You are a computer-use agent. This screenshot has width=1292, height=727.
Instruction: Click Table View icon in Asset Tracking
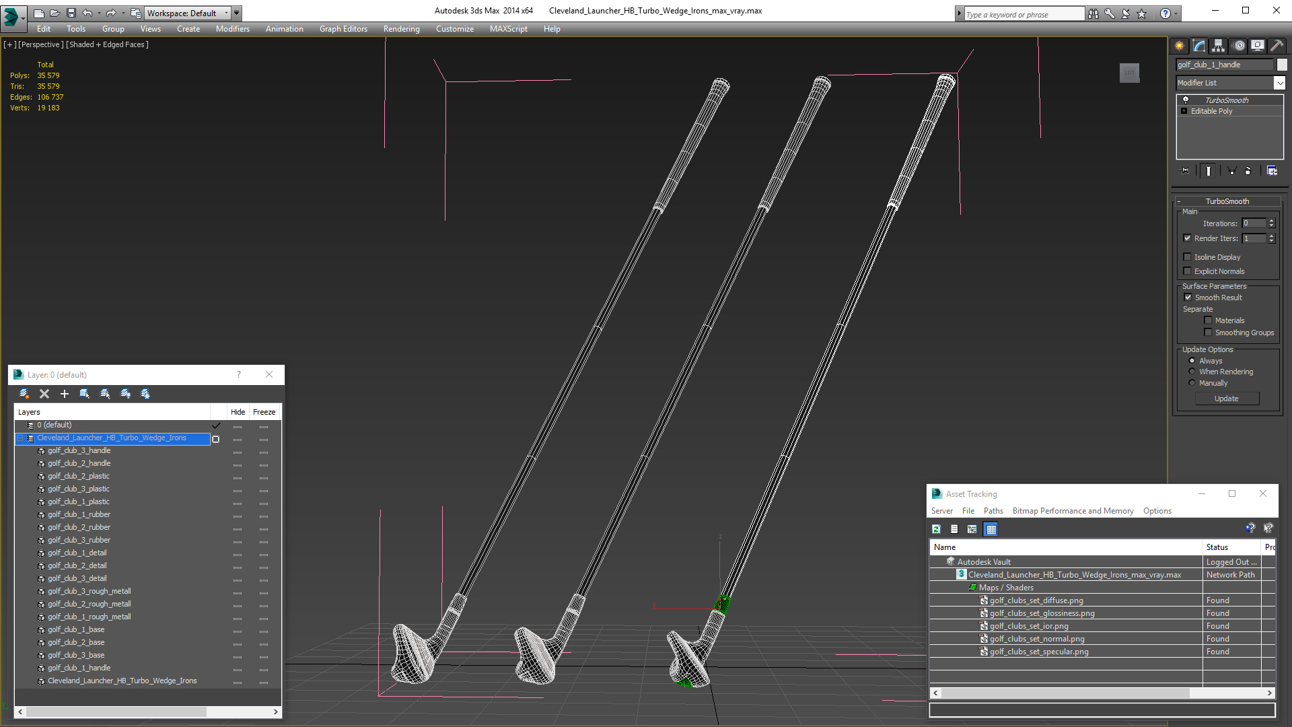coord(991,529)
